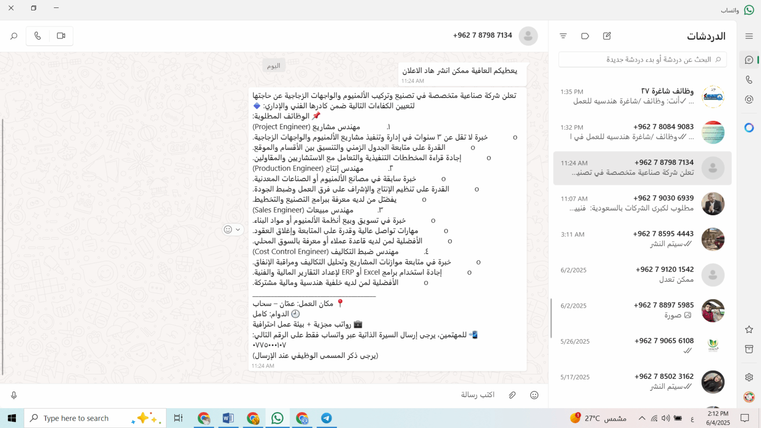Open Task View on taskbar

point(178,418)
